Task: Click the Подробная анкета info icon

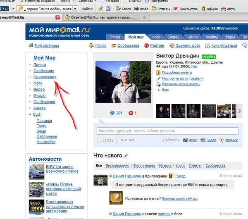Action: tap(158, 73)
